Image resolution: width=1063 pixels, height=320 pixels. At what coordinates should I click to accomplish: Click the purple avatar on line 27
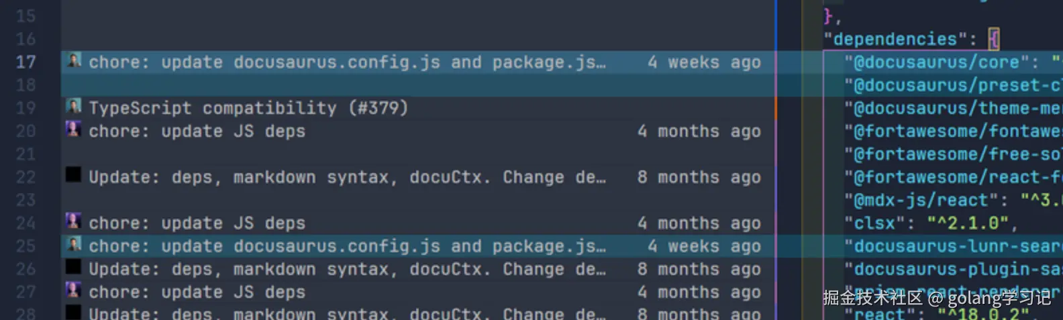(x=74, y=290)
